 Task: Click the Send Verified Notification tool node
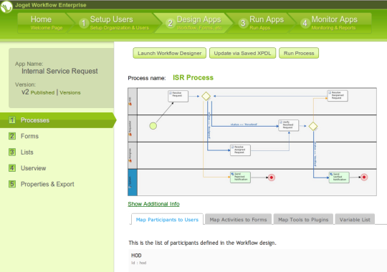(x=339, y=178)
